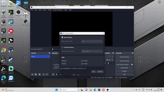This screenshot has height=92, width=164.
Task: Open Recycle Bin on desktop
Action: 4,4
